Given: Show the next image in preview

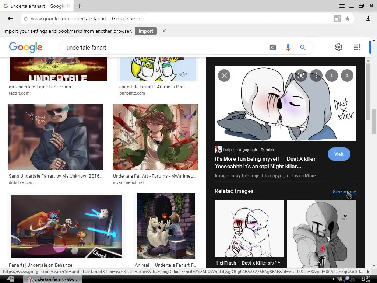Looking at the screenshot, I should click(347, 76).
